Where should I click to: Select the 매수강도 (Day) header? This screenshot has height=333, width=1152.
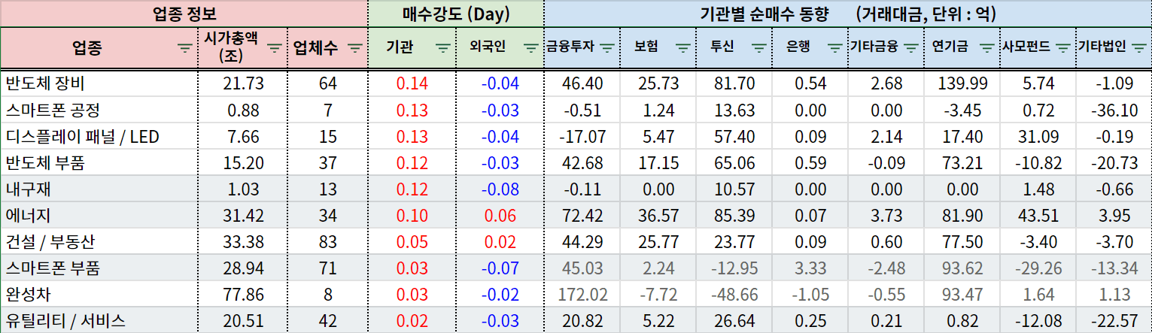click(x=455, y=13)
